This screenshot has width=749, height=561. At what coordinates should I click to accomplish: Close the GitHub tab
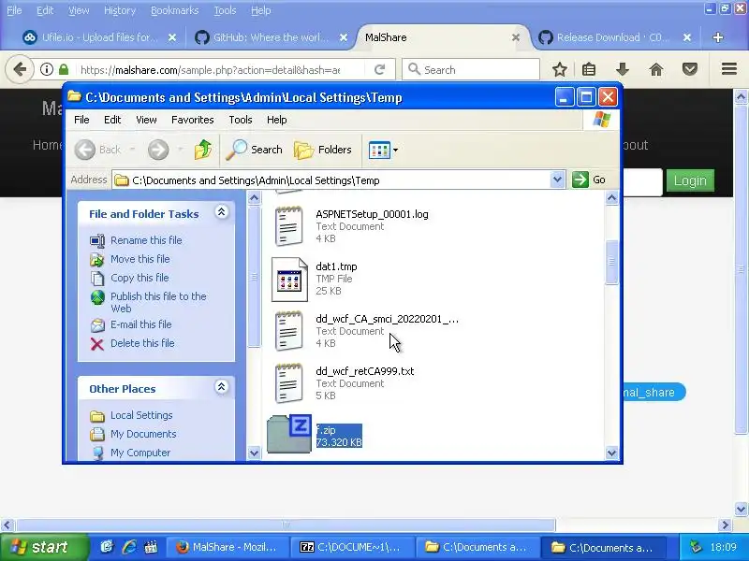click(x=343, y=37)
